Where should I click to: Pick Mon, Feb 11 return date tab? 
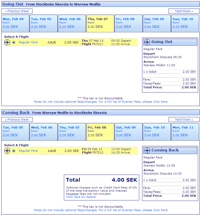pyautogui.click(x=185, y=132)
